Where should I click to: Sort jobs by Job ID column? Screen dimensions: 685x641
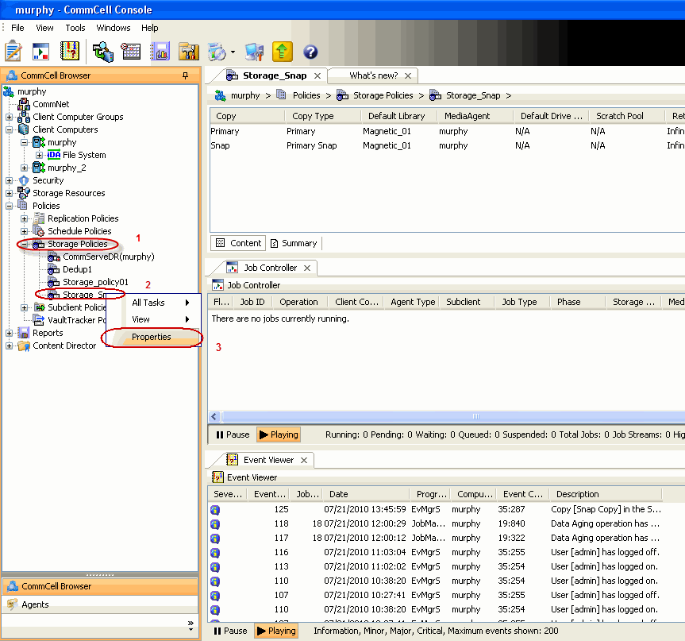(252, 302)
